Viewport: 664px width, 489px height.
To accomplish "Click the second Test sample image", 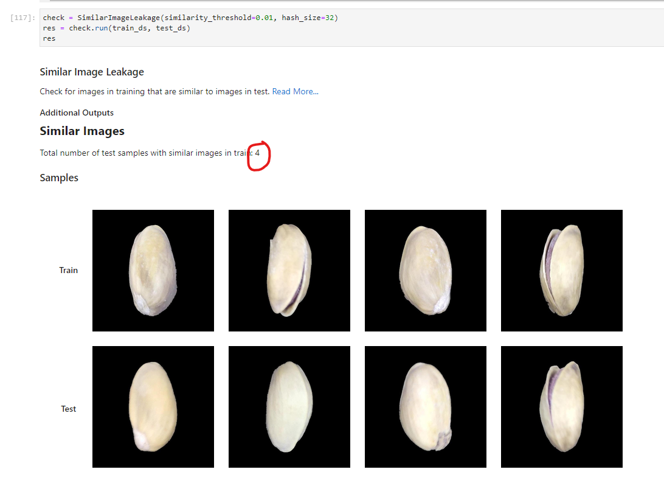I will [x=289, y=406].
